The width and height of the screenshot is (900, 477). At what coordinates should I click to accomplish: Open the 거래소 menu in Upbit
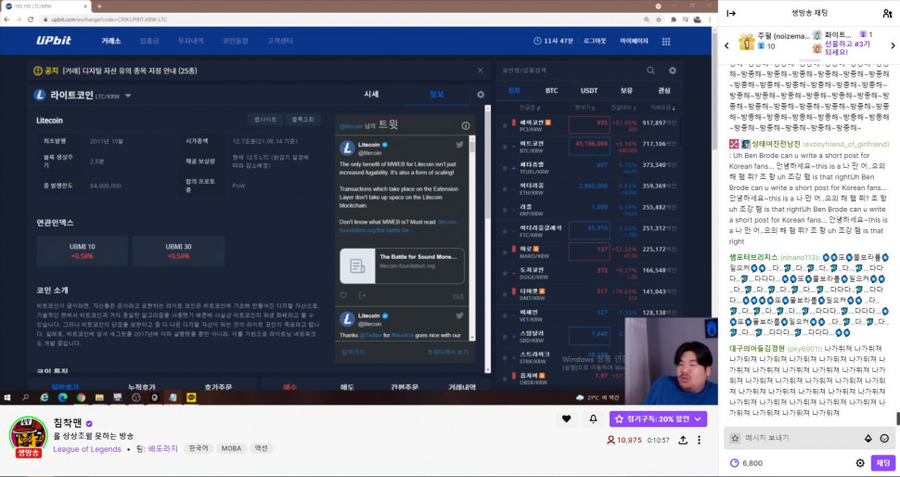point(111,41)
